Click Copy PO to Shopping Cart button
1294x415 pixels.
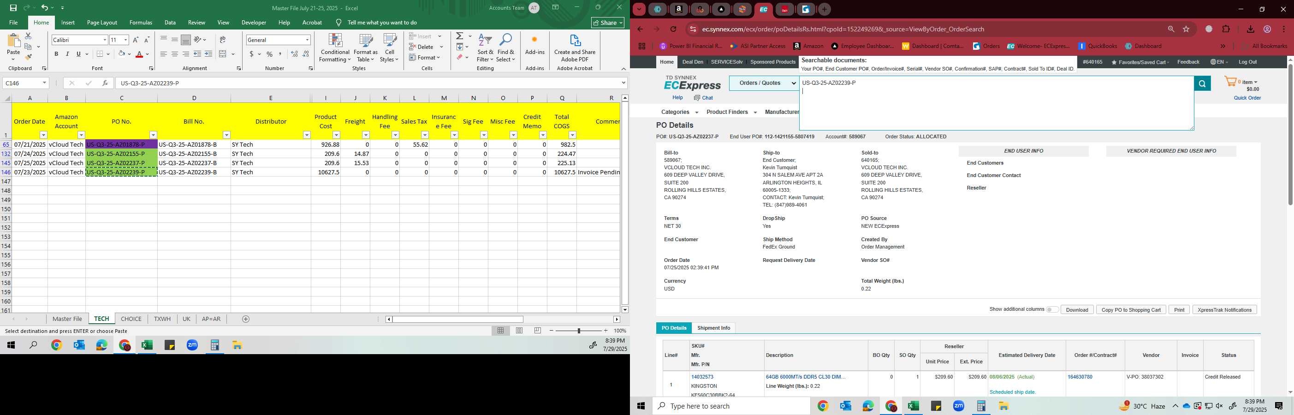[1131, 310]
